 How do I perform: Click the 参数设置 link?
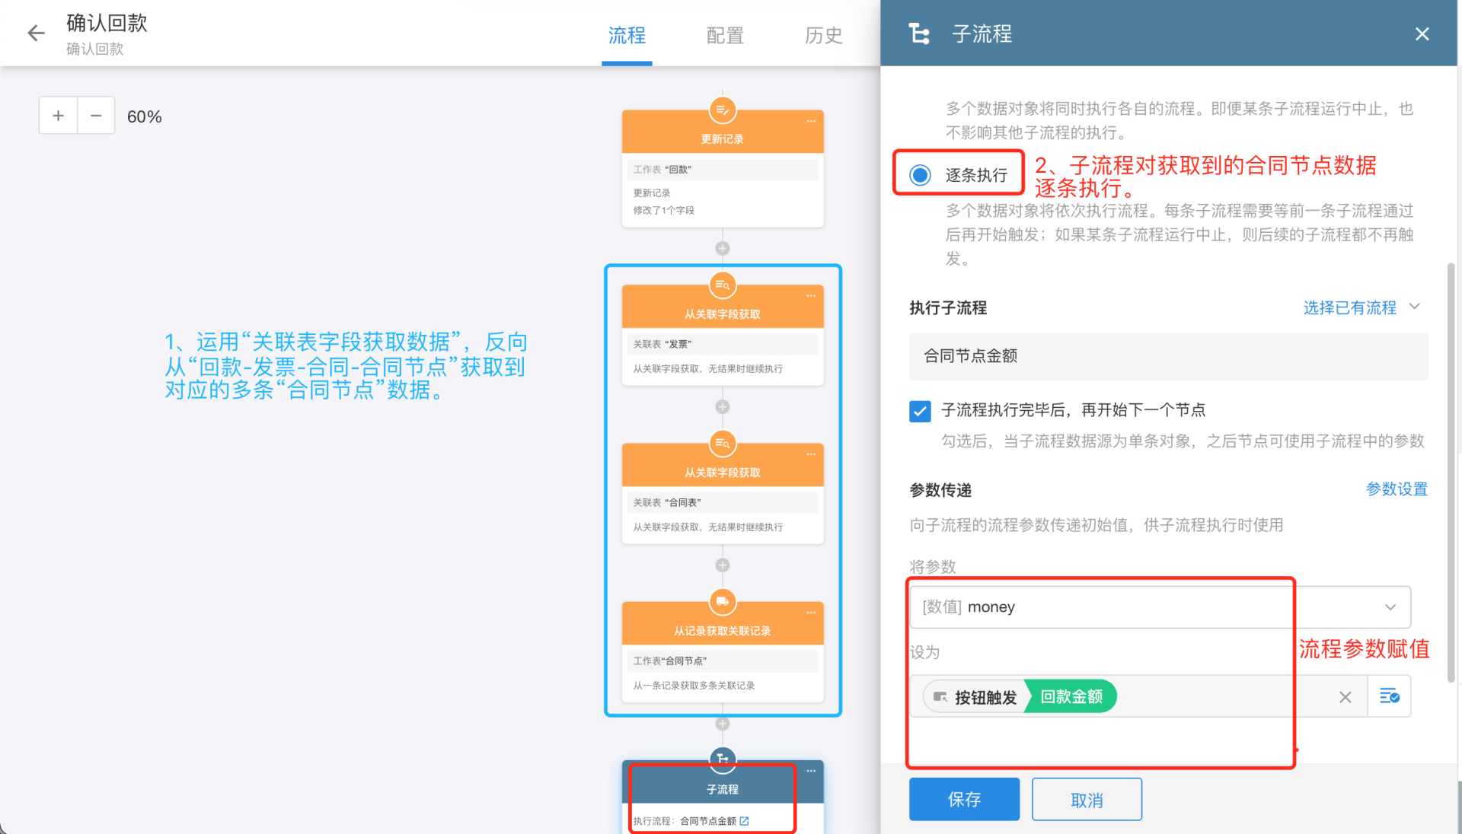[x=1397, y=489]
